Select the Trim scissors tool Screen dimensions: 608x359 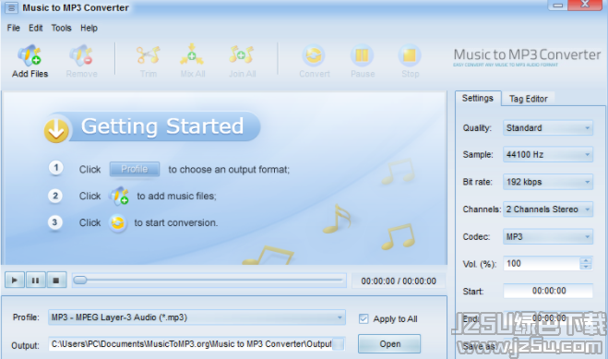(149, 55)
